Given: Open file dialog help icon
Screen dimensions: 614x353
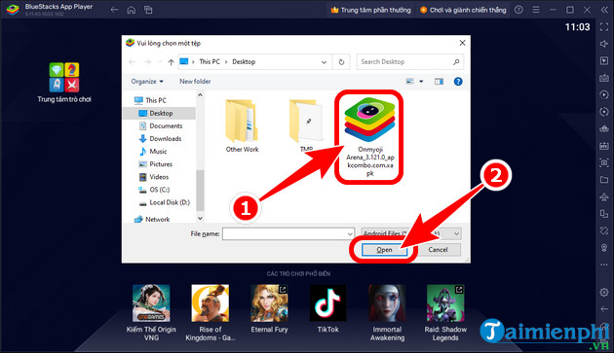Looking at the screenshot, I should tap(458, 82).
